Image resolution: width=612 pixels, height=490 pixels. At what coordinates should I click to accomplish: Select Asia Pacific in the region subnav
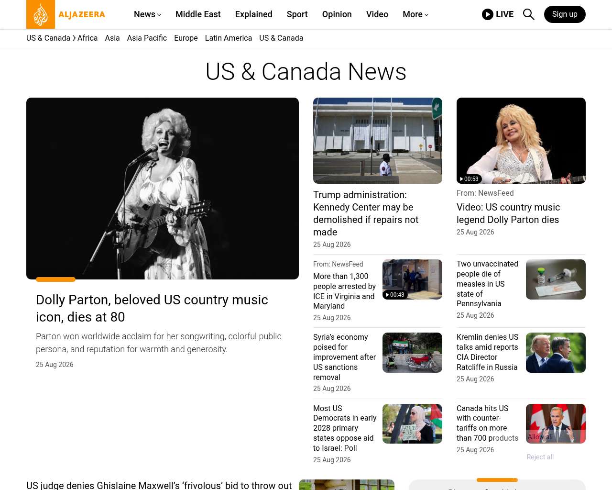coord(147,38)
